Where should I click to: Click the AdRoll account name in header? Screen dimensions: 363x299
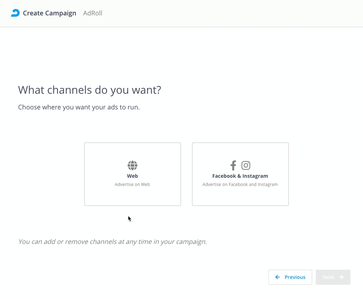coord(93,13)
